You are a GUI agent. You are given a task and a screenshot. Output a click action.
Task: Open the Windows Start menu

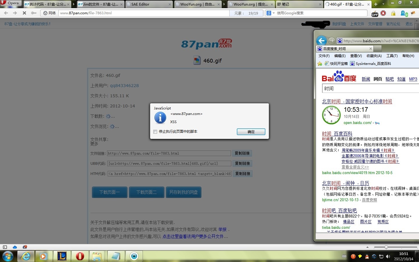pos(8,256)
